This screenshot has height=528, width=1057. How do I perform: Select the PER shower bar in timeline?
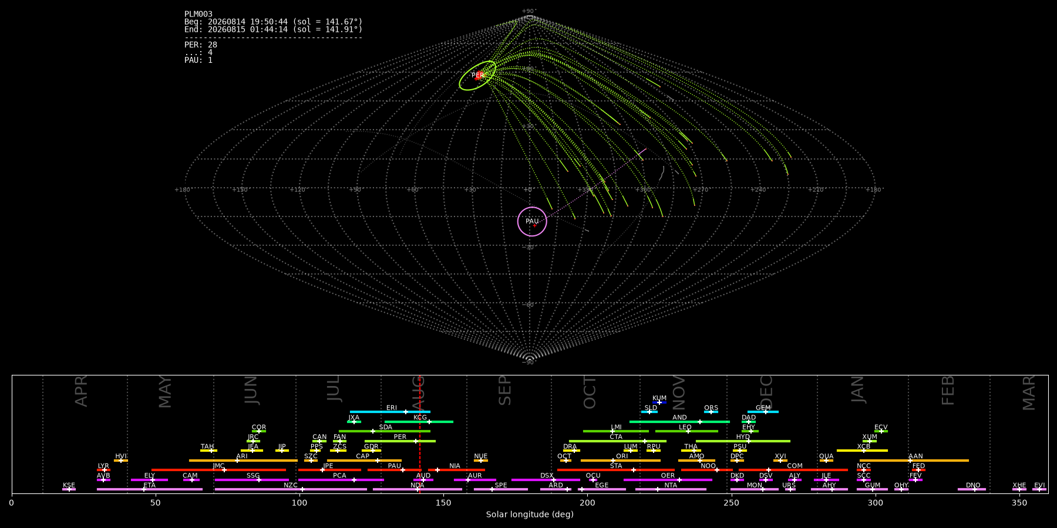click(400, 441)
